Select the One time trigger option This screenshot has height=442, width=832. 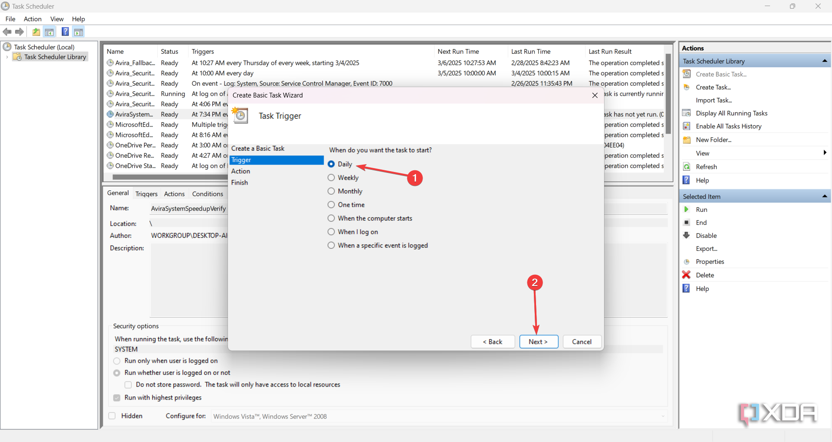pyautogui.click(x=331, y=205)
